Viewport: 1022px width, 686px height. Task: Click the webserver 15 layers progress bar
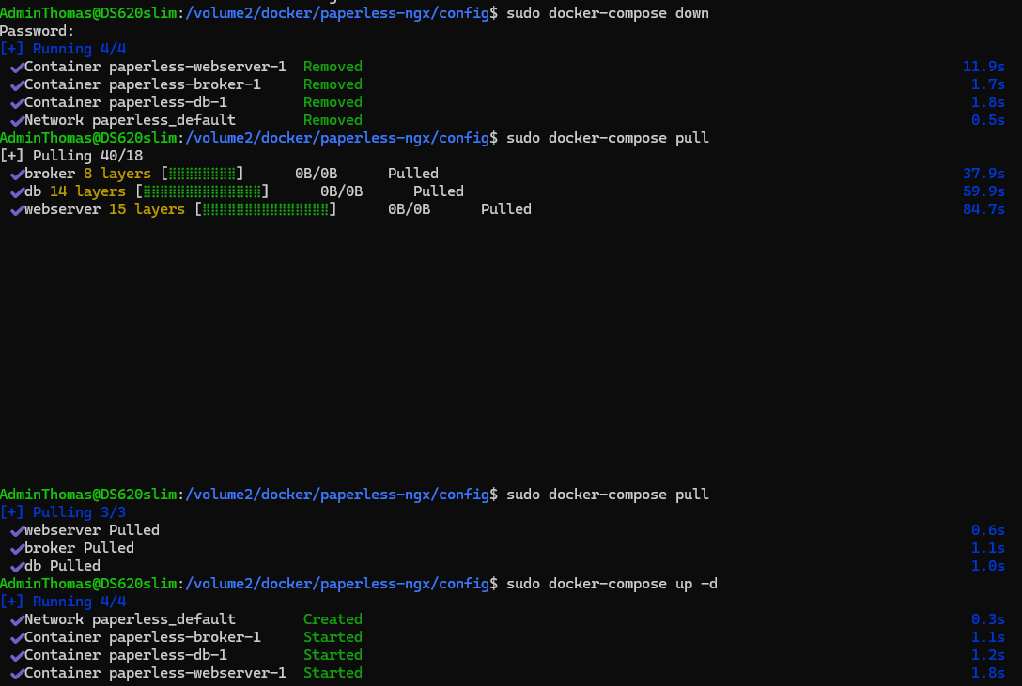(265, 209)
